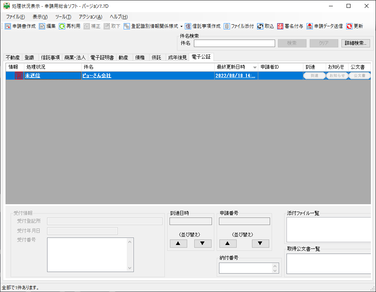Select the 電子公証 tab
Image resolution: width=376 pixels, height=292 pixels.
coord(201,57)
